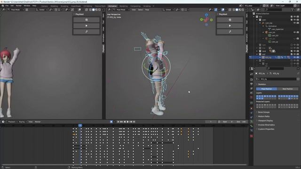Open the Playback dropdown in timeline
The image size is (301, 169).
click(x=13, y=122)
